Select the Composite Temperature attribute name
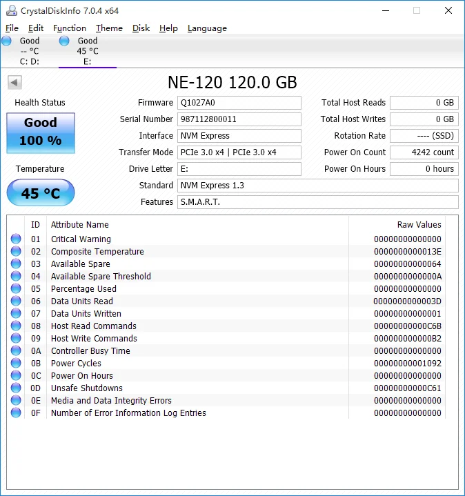The width and height of the screenshot is (465, 496). click(97, 252)
